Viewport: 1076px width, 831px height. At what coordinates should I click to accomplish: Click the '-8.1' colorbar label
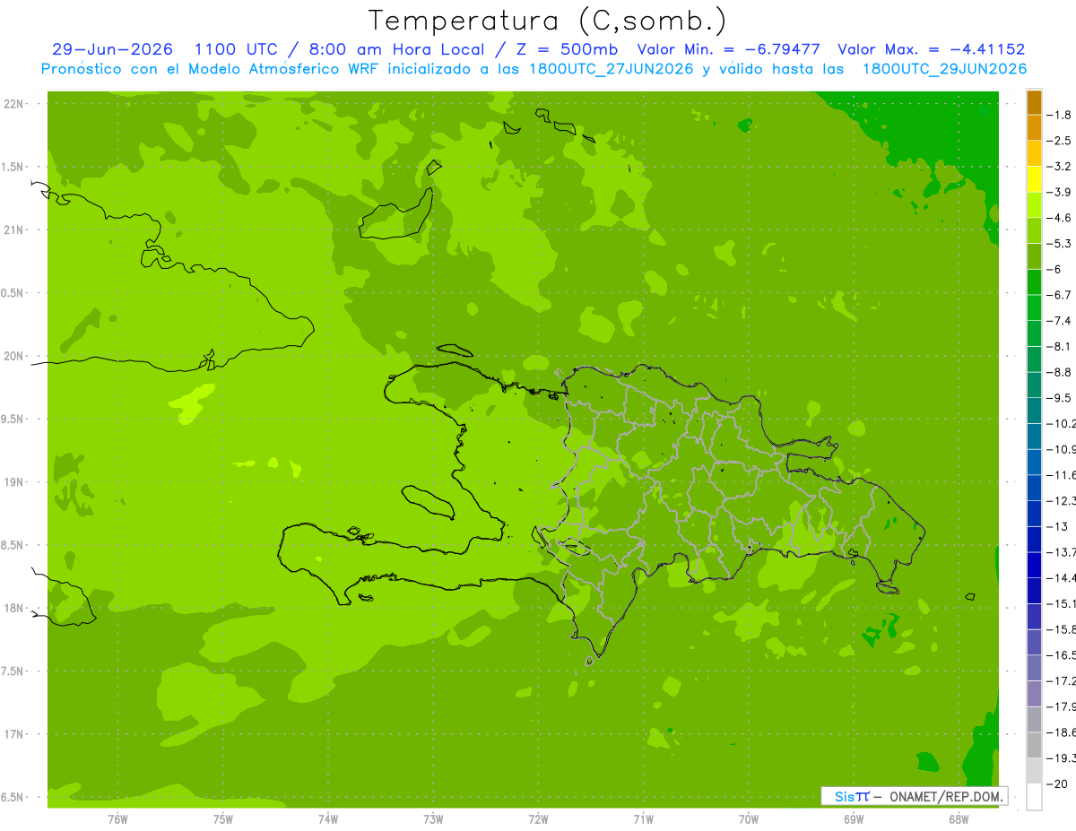1059,346
